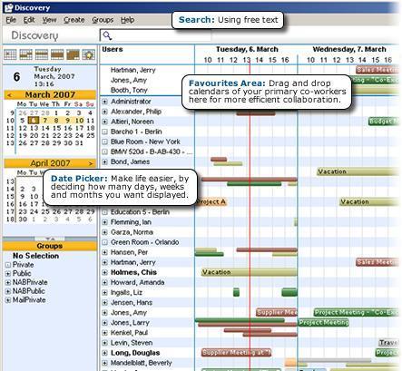
Task: Open the Groups menu
Action: click(x=103, y=20)
